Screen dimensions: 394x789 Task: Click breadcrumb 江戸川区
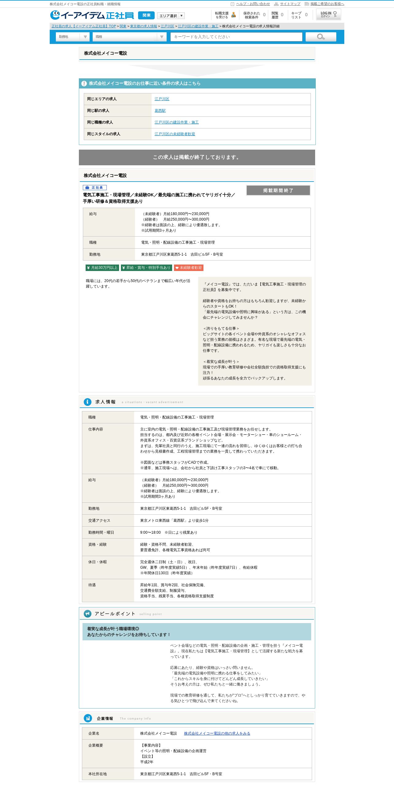tap(167, 26)
